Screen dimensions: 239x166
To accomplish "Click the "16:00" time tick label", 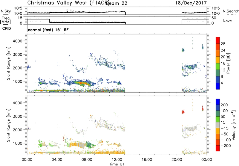I will click(x=147, y=160).
